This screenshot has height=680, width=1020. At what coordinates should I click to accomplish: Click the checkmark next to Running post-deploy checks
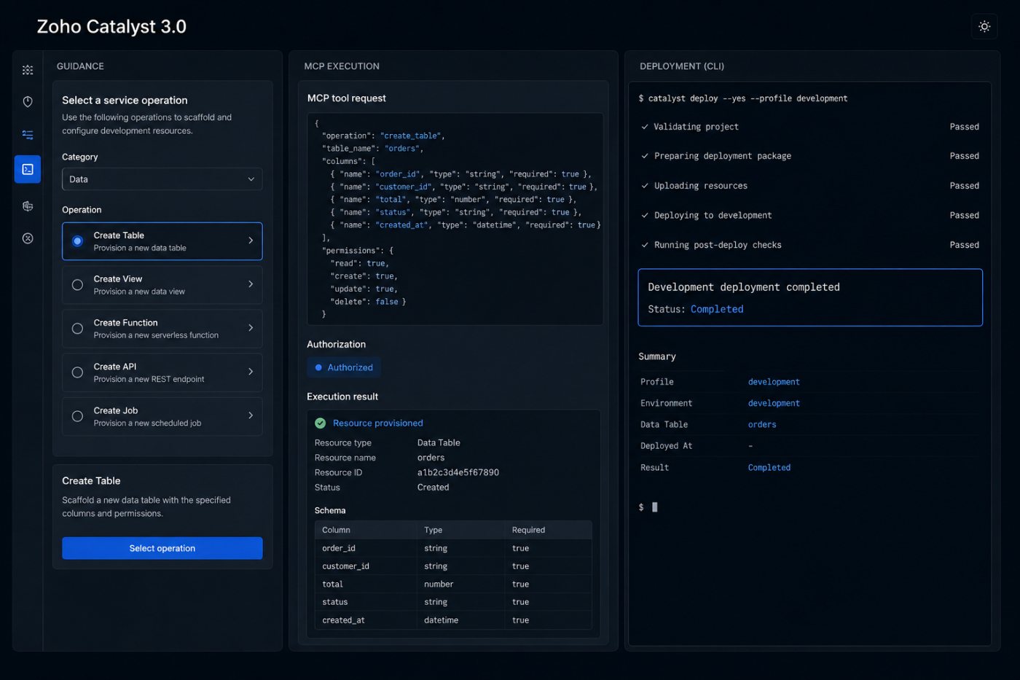pyautogui.click(x=645, y=245)
